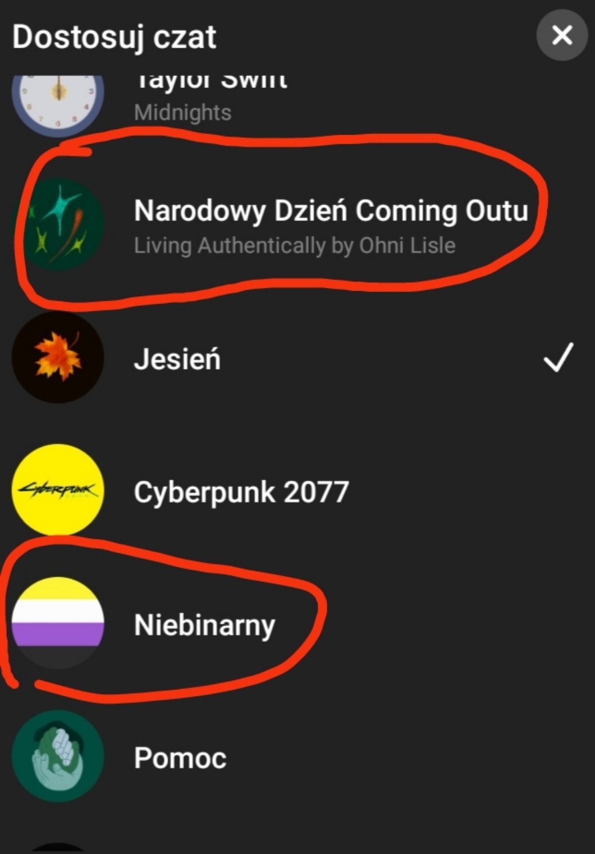The height and width of the screenshot is (854, 595).
Task: Choose the Jesień maple leaf icon
Action: coord(58,357)
